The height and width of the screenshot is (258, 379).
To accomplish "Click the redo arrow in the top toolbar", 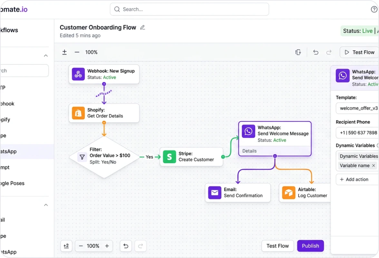I will point(329,52).
